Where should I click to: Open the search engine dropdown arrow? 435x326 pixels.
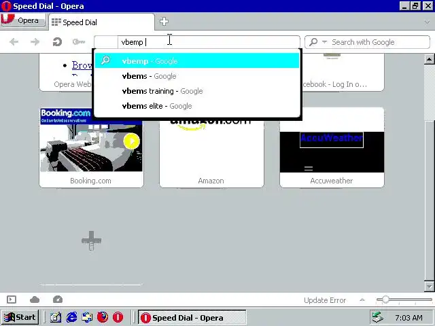click(x=324, y=42)
